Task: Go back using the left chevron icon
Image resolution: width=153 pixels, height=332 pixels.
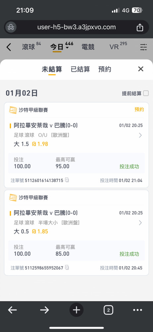Action: [9, 47]
